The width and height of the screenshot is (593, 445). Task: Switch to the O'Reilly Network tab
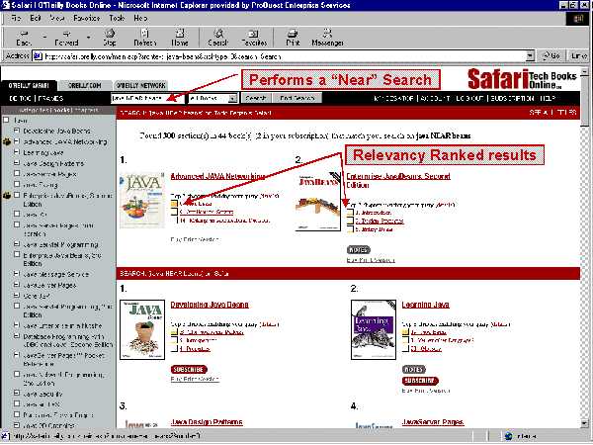point(140,85)
